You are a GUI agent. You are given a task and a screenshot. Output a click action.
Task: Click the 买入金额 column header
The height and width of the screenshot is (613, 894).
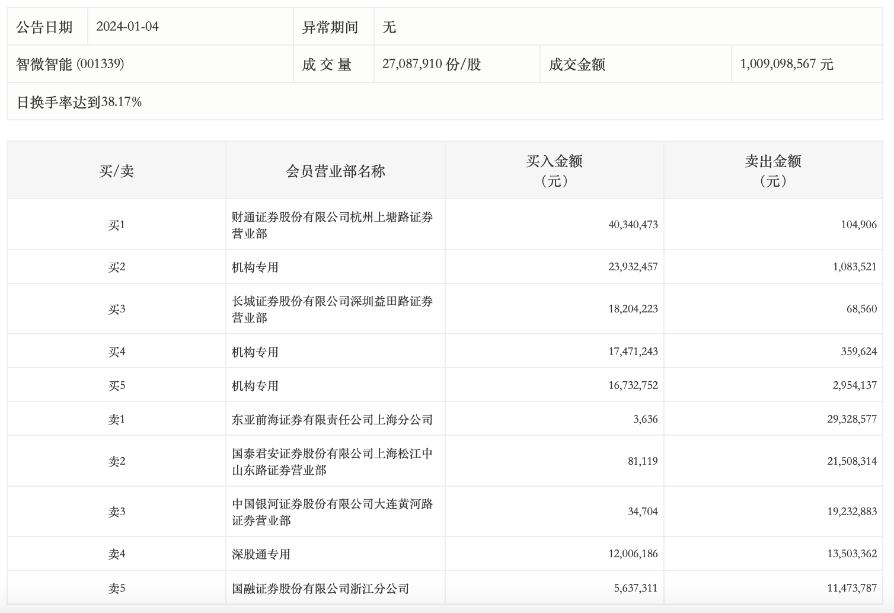tap(554, 170)
